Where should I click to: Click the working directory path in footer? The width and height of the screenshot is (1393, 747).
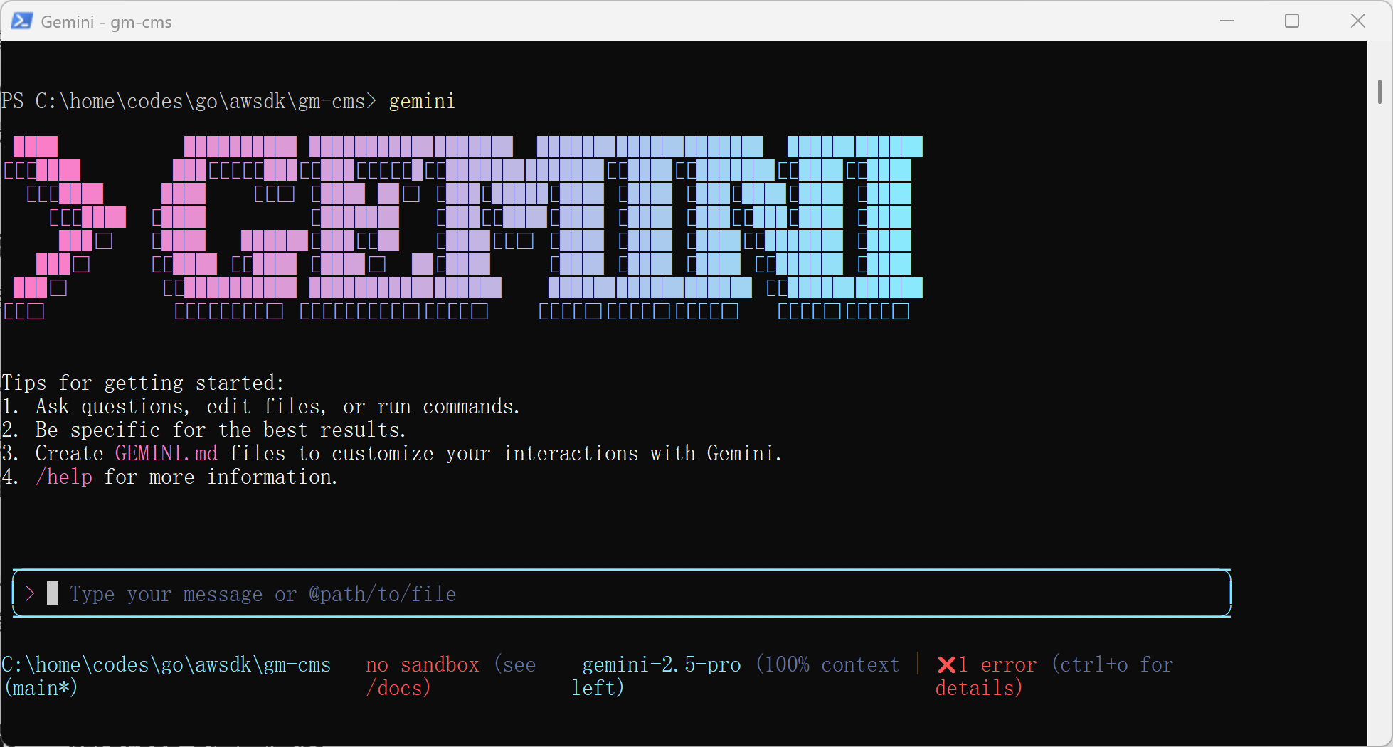[x=166, y=664]
